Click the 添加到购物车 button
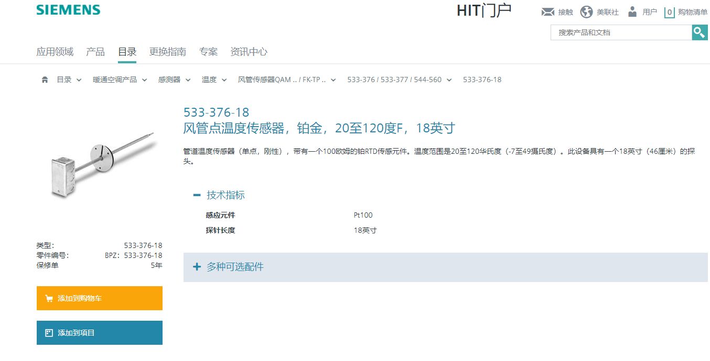The width and height of the screenshot is (710, 361). (x=100, y=298)
